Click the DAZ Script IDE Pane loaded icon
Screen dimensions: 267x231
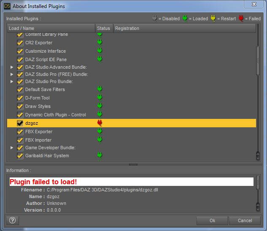pyautogui.click(x=100, y=59)
